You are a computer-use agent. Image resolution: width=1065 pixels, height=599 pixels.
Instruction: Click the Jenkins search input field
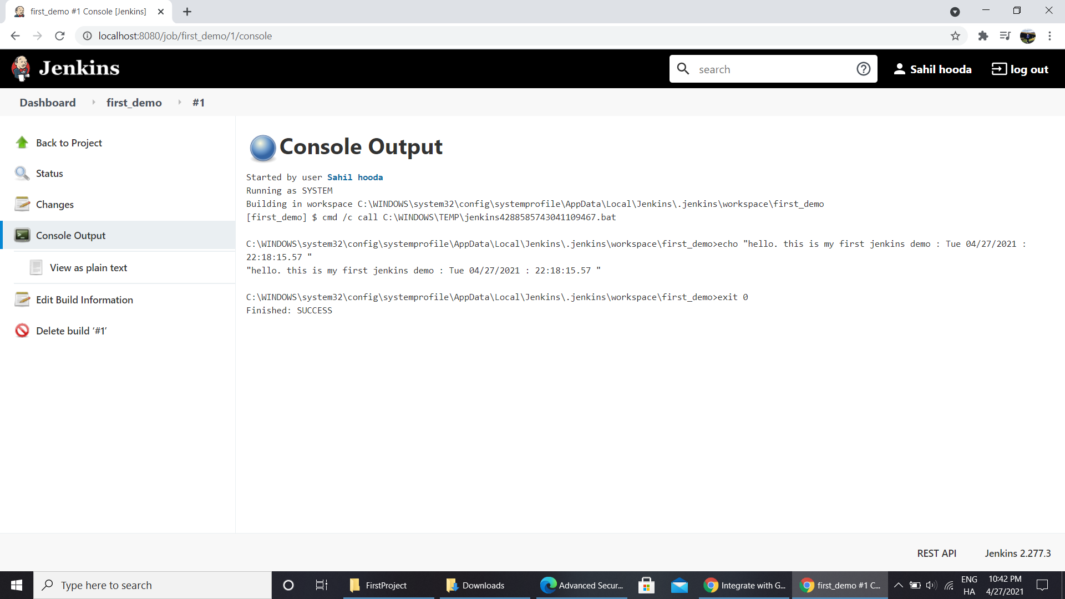pyautogui.click(x=771, y=69)
